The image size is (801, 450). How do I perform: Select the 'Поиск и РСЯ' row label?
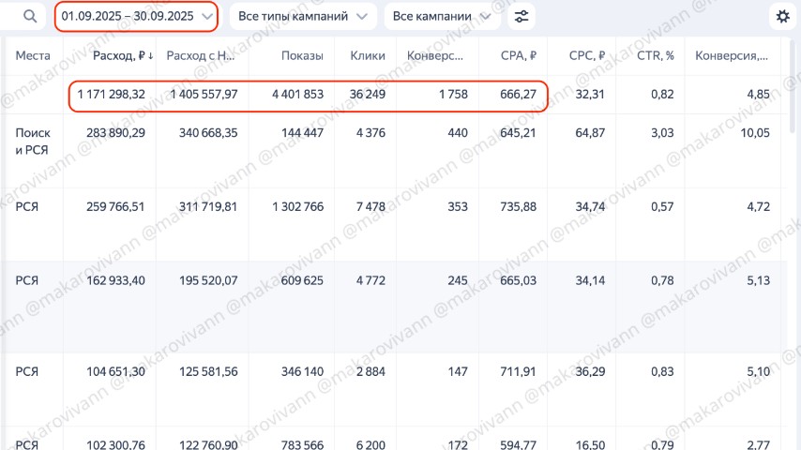(x=34, y=141)
